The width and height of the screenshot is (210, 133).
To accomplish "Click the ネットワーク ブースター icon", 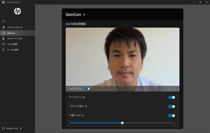I will (x=4, y=39).
